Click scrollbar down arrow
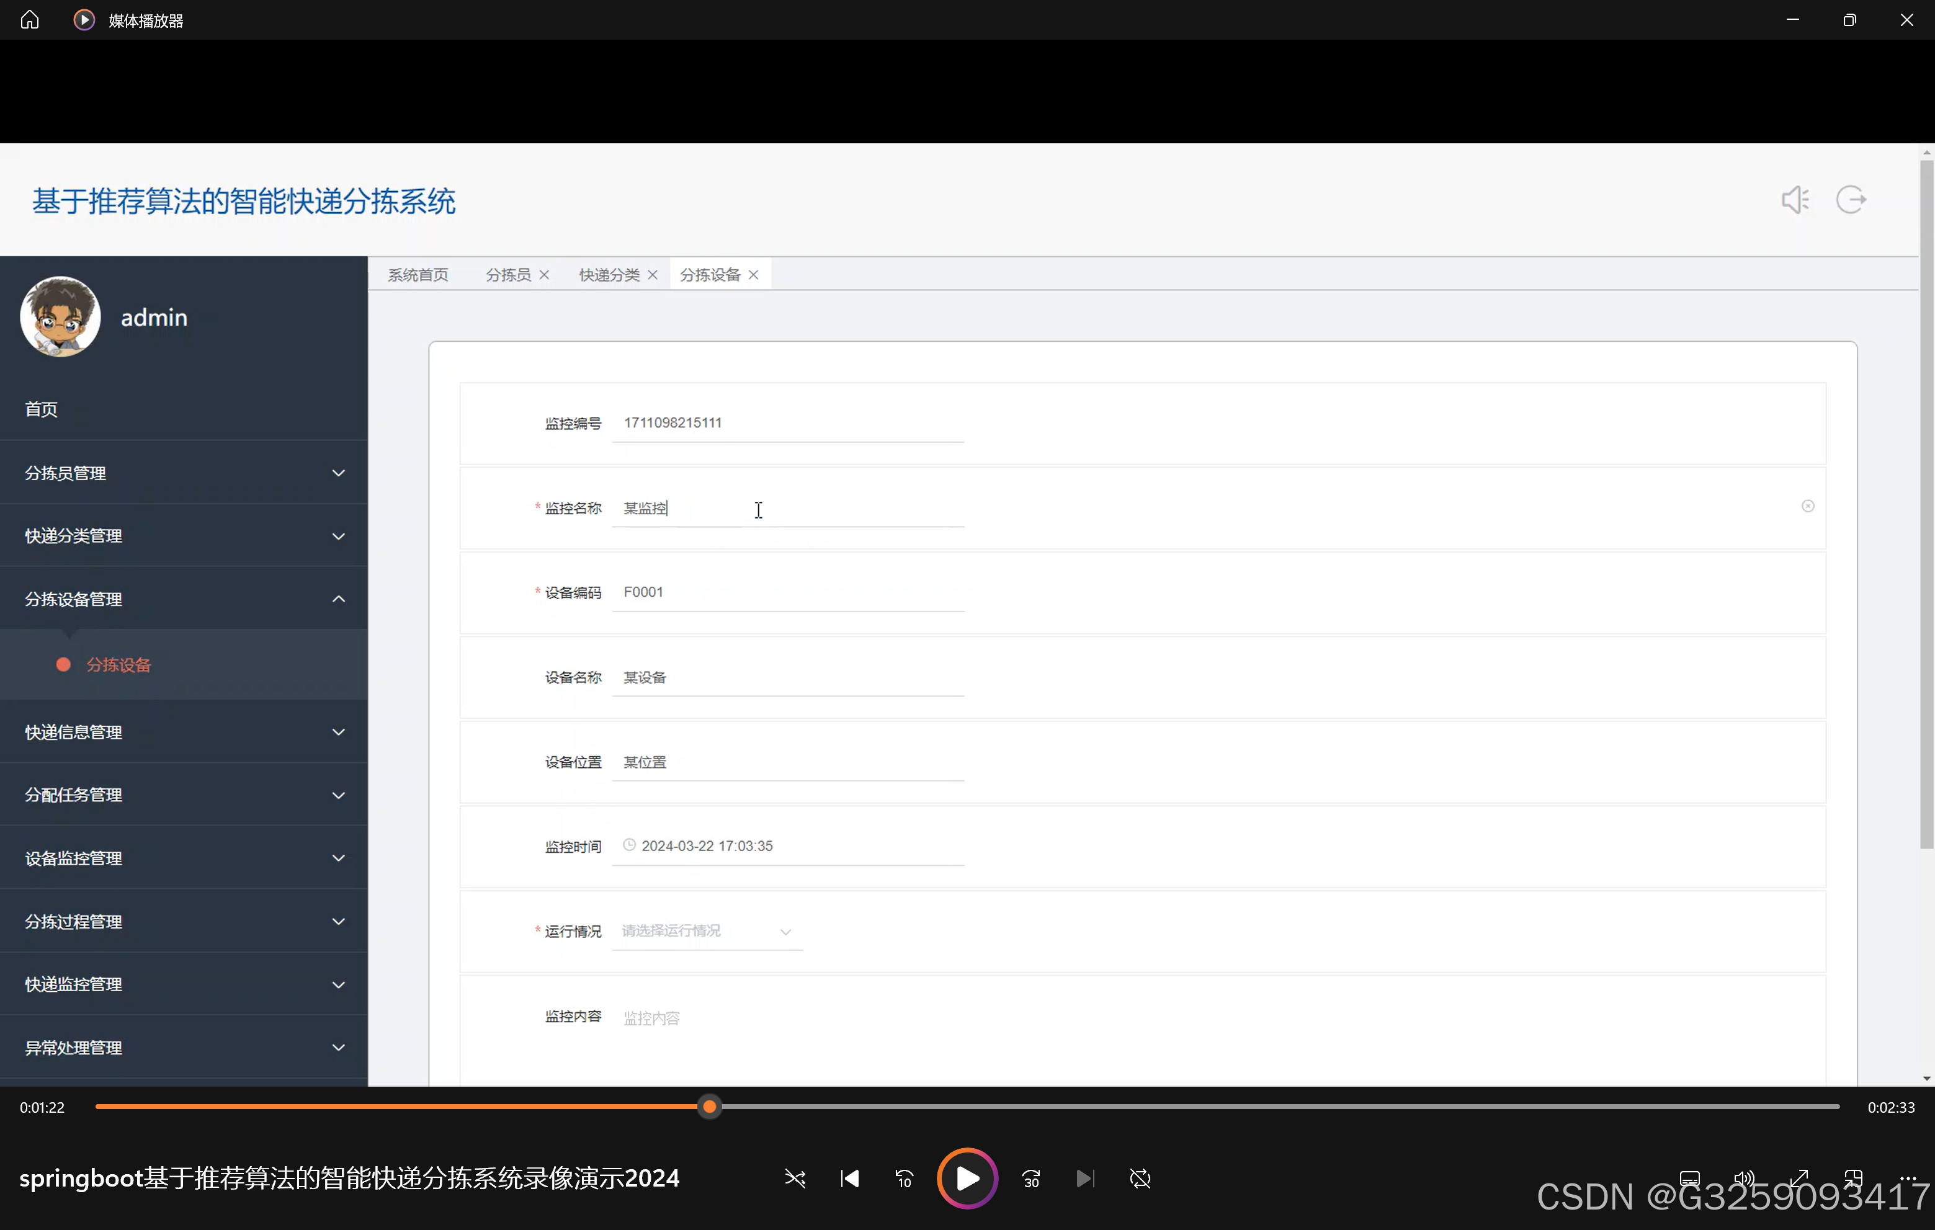 coord(1926,1079)
